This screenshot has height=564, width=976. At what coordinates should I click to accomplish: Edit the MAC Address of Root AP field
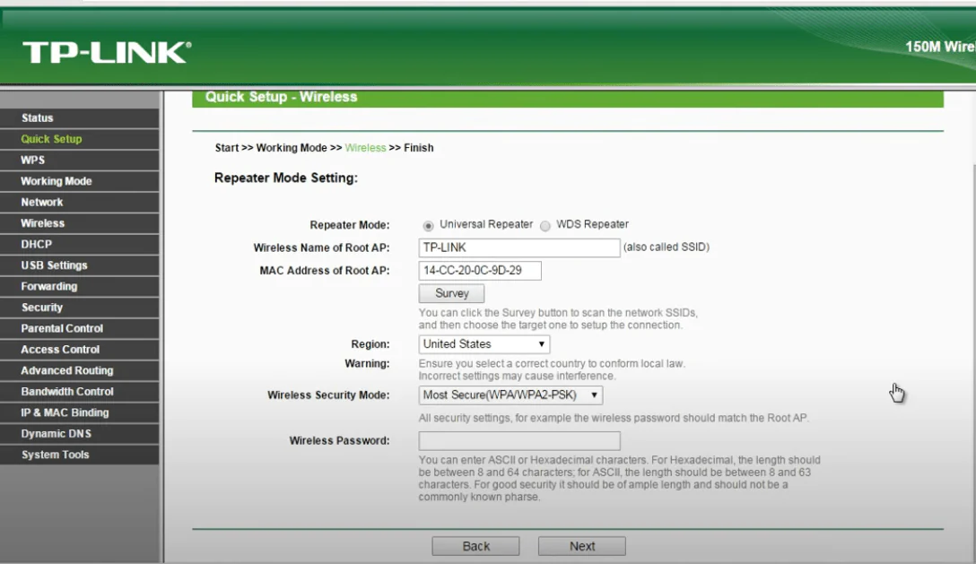[480, 271]
